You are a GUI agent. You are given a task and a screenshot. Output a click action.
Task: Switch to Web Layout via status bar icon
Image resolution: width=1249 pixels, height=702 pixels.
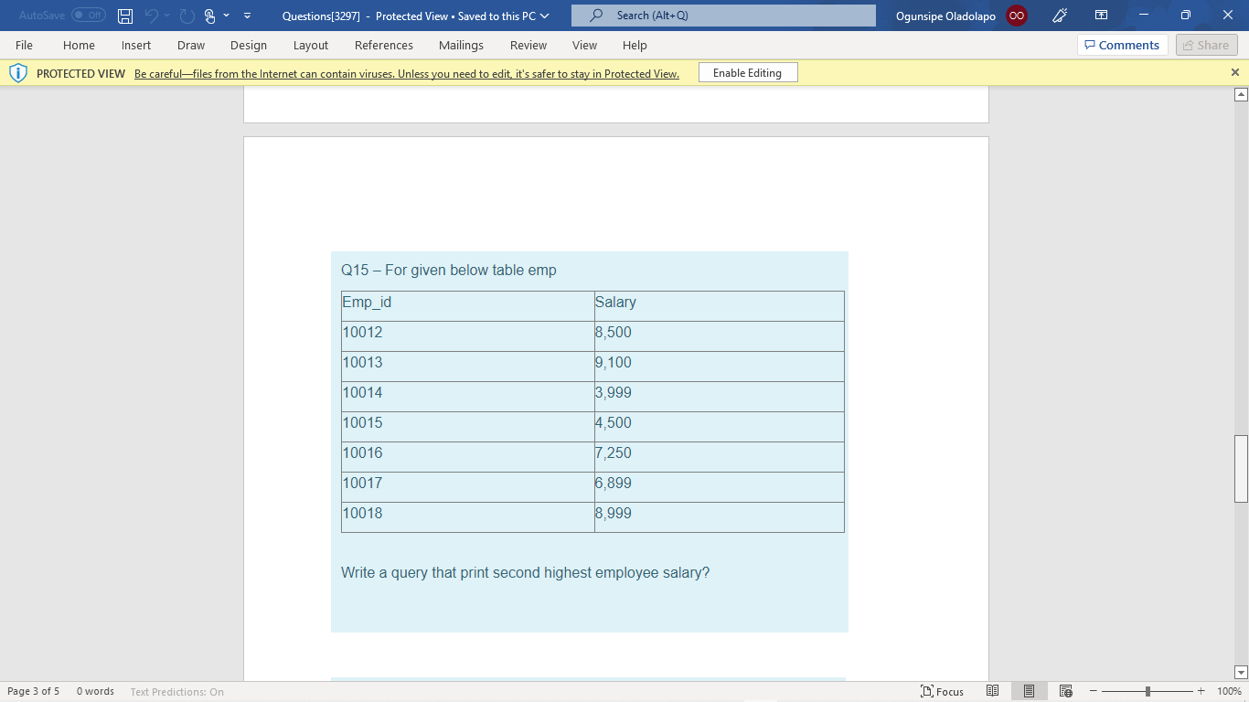(x=1064, y=691)
